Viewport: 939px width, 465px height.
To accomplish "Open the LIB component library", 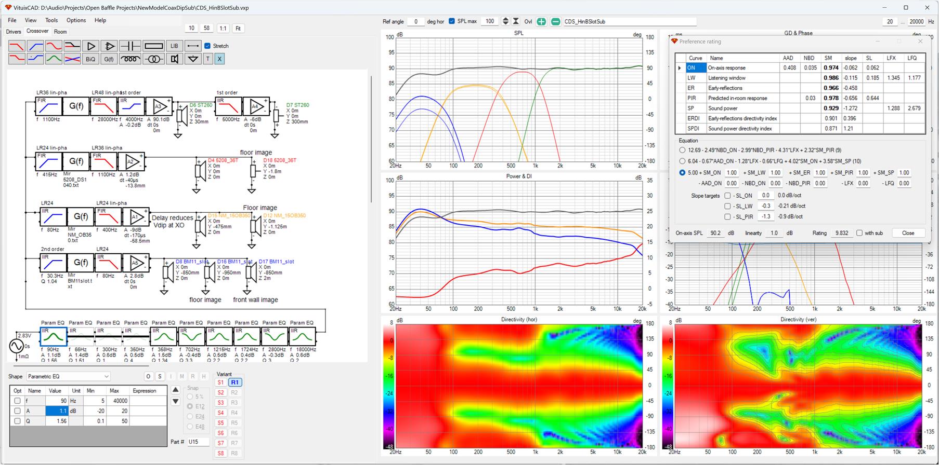I will pyautogui.click(x=174, y=46).
